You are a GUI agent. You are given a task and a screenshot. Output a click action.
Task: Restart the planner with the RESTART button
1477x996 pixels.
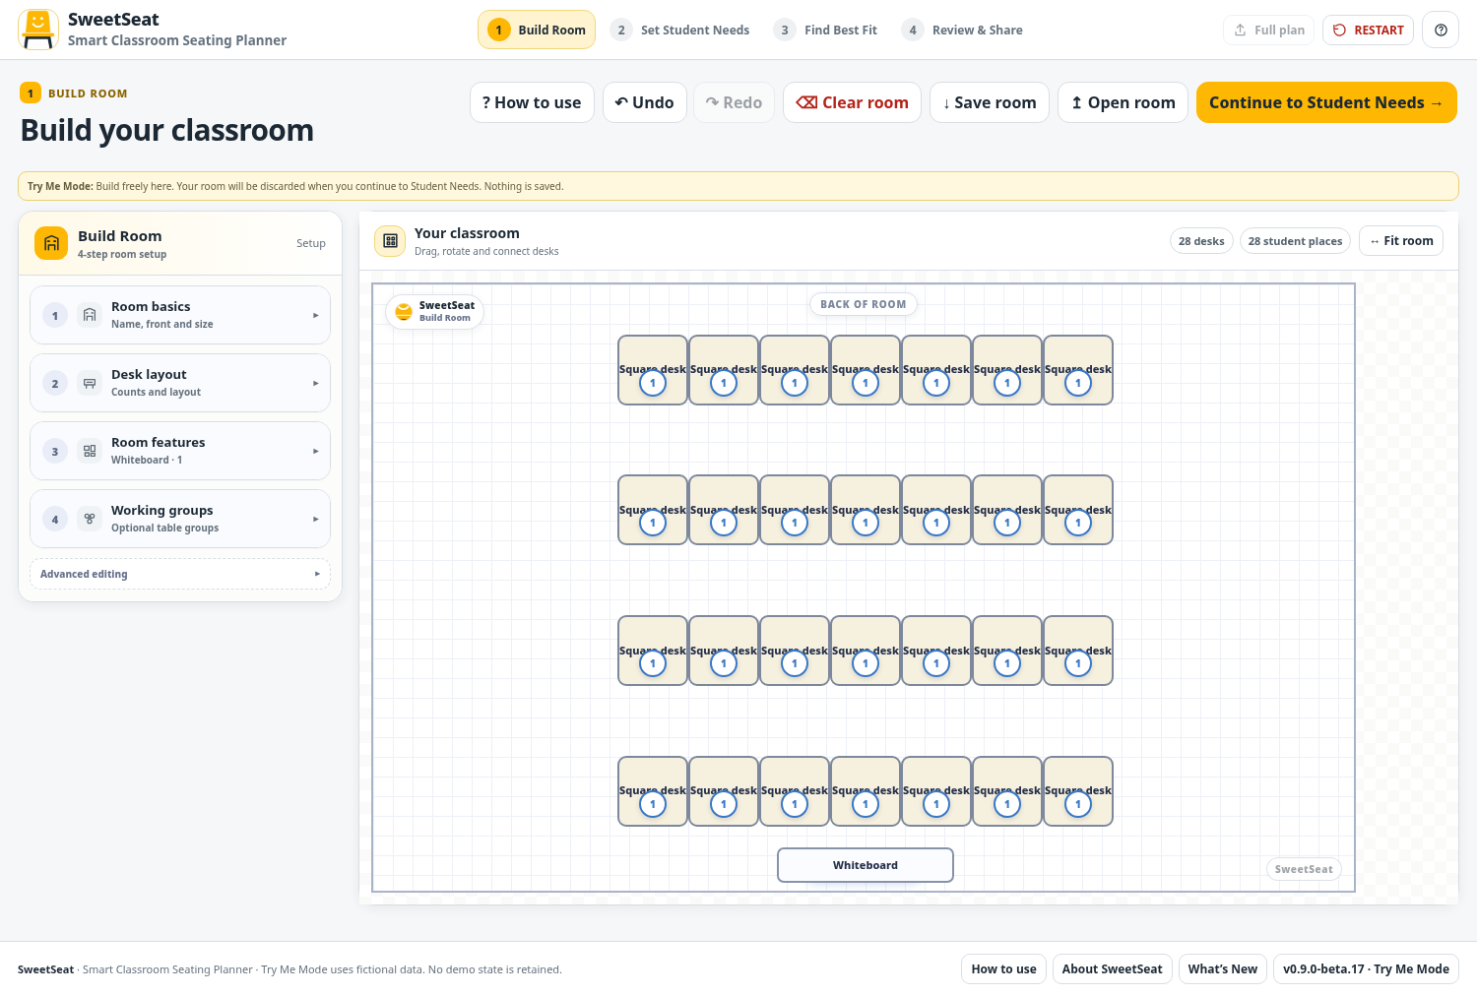[1368, 31]
